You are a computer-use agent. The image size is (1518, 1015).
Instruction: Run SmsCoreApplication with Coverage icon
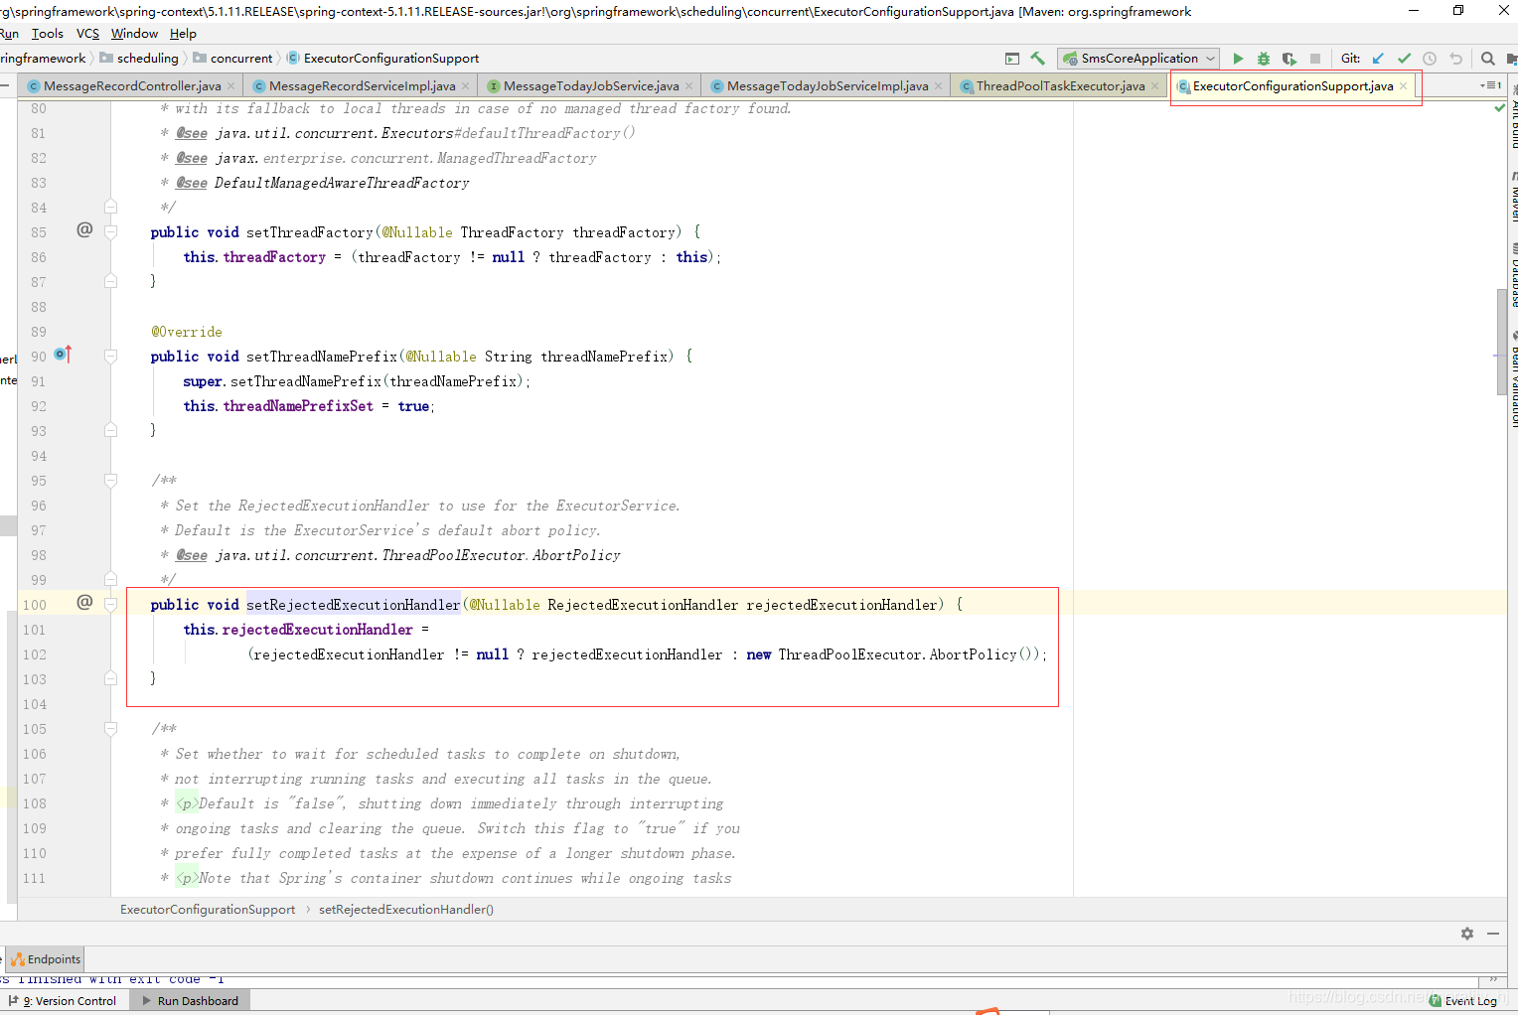pyautogui.click(x=1289, y=58)
